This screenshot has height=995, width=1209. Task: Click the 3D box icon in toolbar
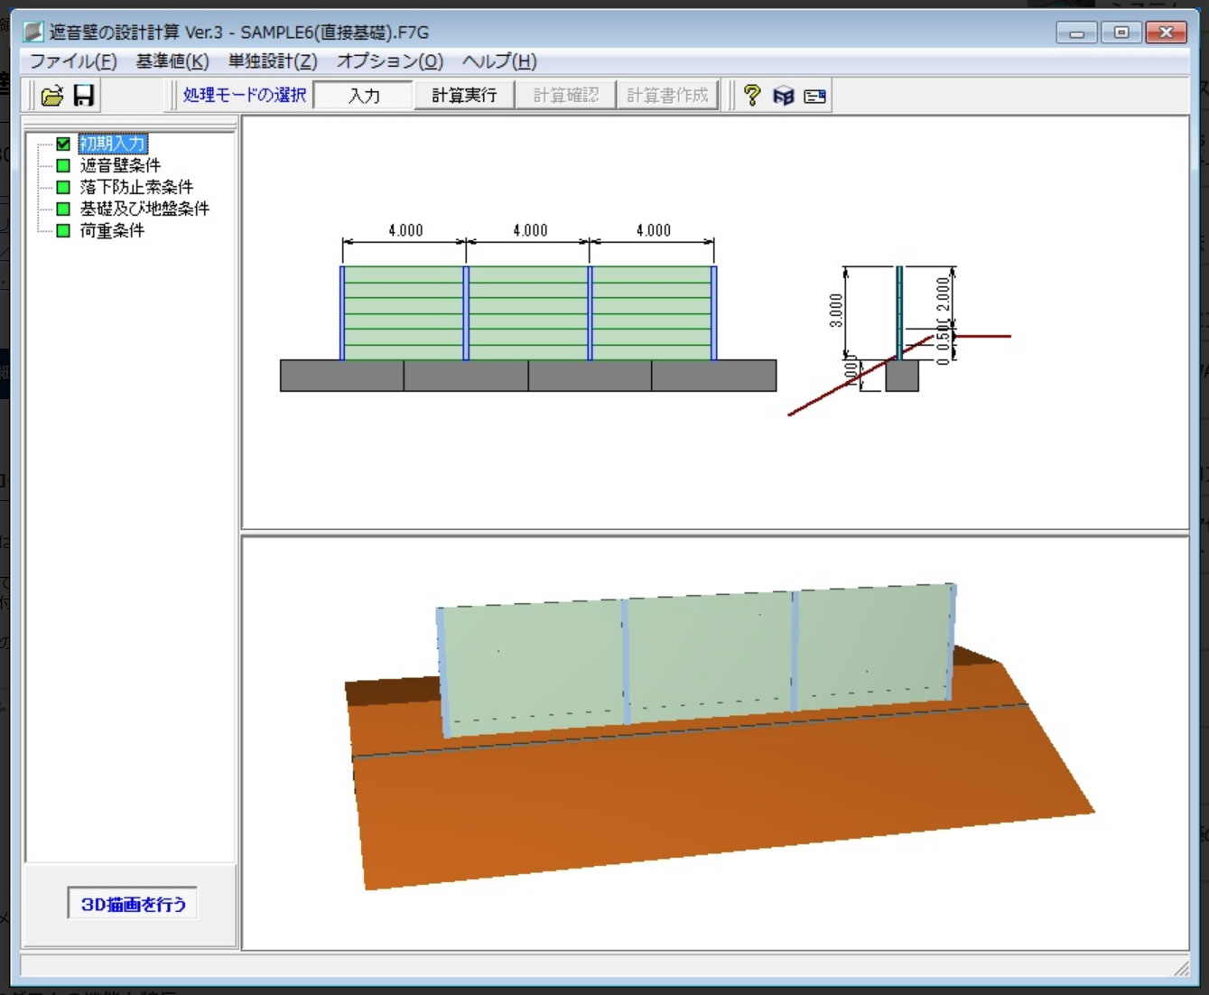coord(784,96)
